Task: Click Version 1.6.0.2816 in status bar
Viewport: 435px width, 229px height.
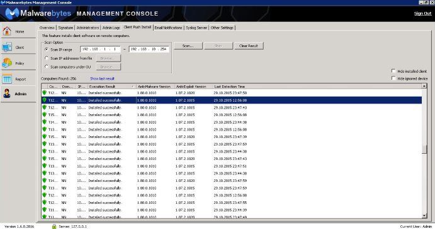Action: 19,226
